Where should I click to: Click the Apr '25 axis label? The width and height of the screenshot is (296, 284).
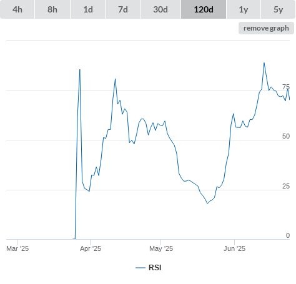click(91, 248)
